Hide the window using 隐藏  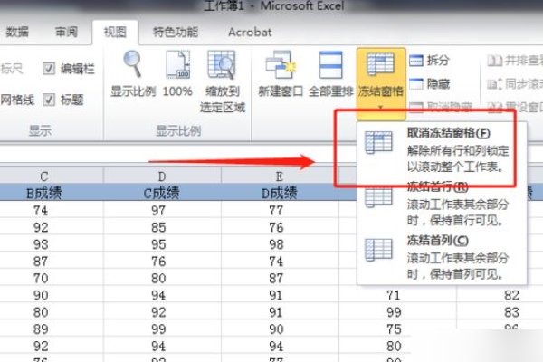429,84
